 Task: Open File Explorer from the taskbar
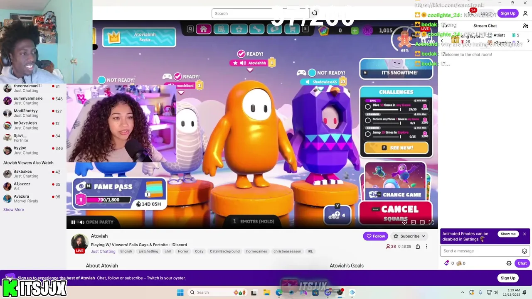point(266,292)
